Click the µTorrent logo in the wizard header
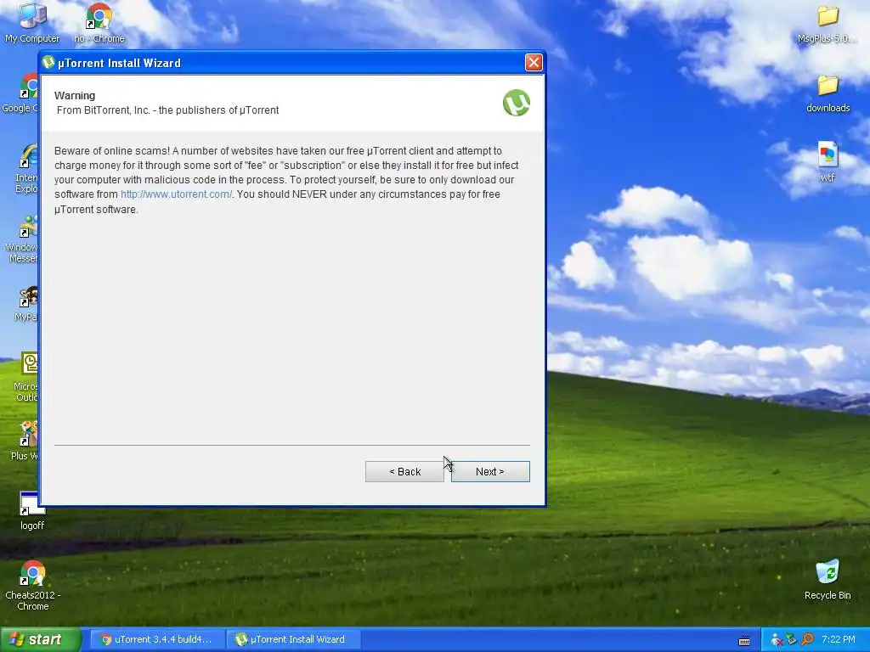The image size is (870, 652). pyautogui.click(x=516, y=103)
